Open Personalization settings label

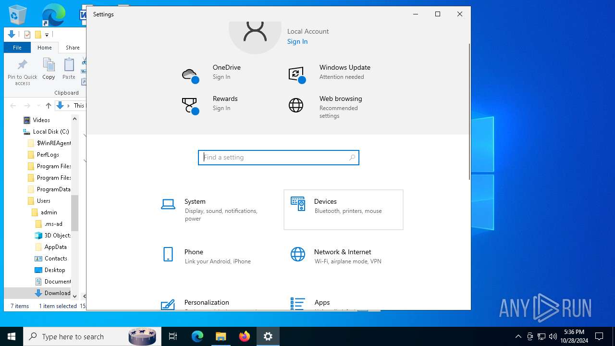tap(207, 302)
